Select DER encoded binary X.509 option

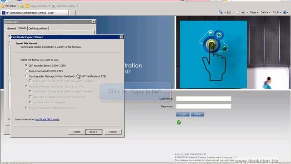26,66
